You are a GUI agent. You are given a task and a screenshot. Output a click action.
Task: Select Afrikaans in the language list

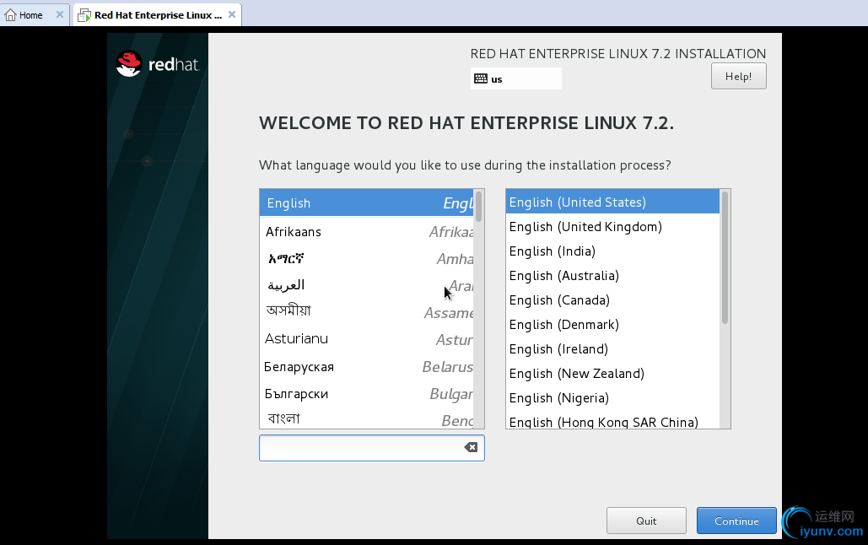coord(294,232)
